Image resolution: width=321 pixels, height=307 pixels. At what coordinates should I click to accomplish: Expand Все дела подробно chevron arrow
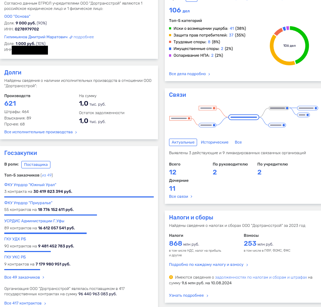(x=209, y=74)
